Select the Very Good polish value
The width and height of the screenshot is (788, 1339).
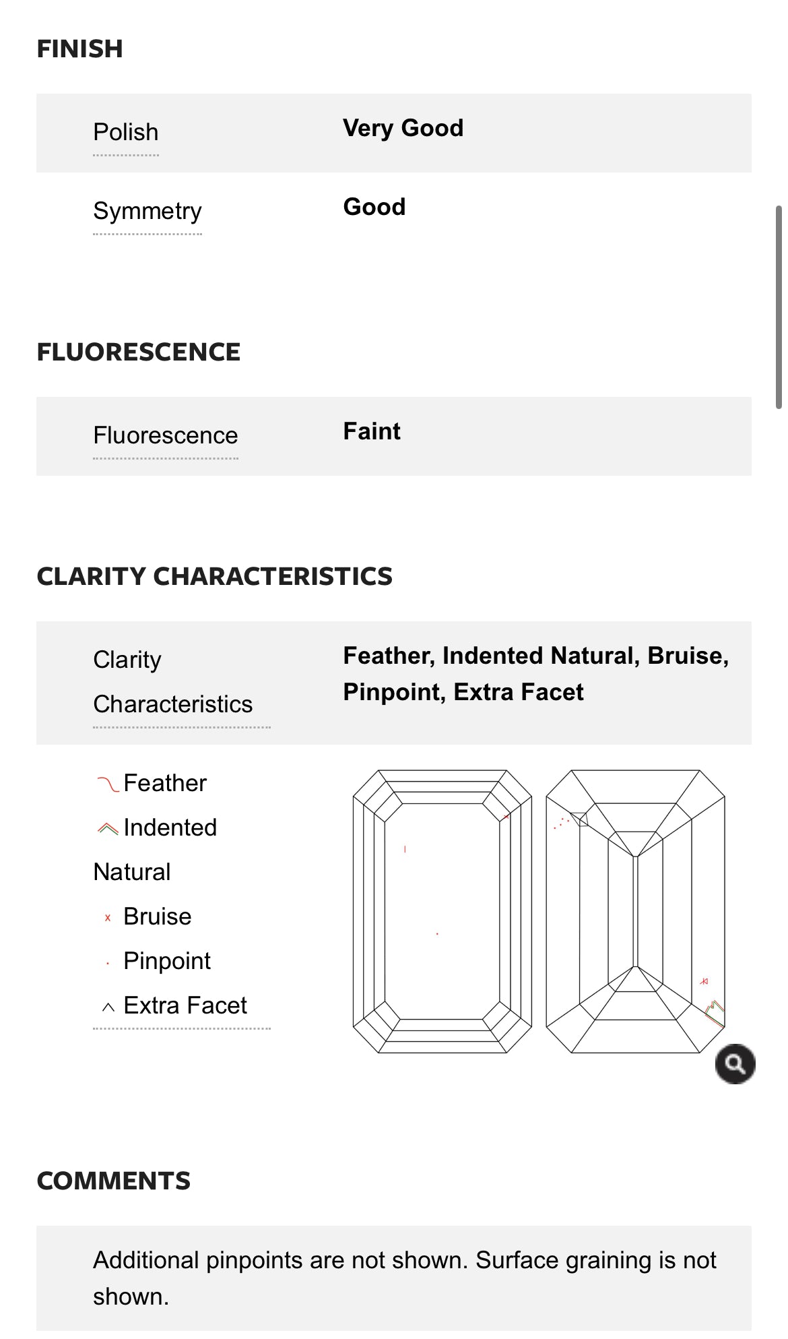tap(403, 128)
